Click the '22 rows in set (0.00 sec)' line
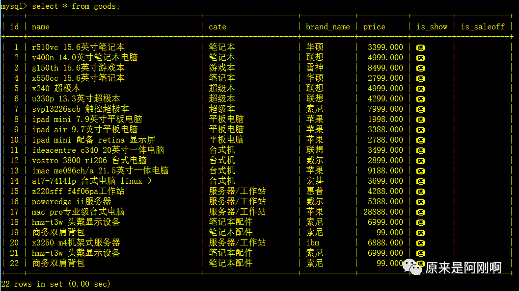This screenshot has height=291, width=519. click(x=55, y=284)
